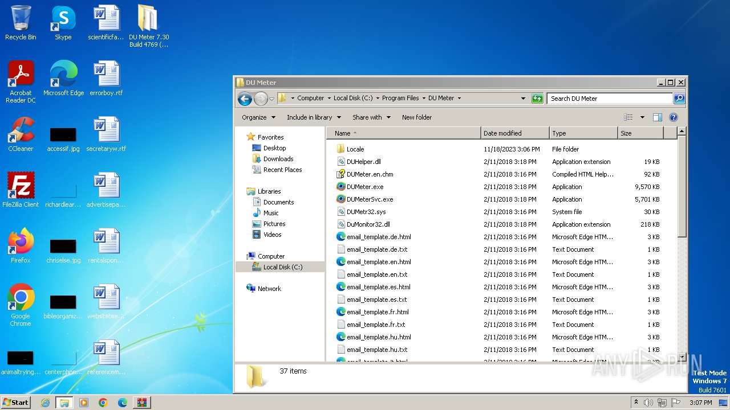Click the taskbar clock showing 3:07 PM

coord(700,403)
